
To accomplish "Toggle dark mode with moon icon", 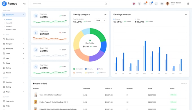I will click(x=139, y=4).
